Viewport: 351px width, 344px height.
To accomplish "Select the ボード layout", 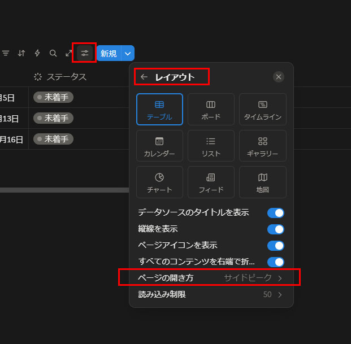I will coord(211,109).
